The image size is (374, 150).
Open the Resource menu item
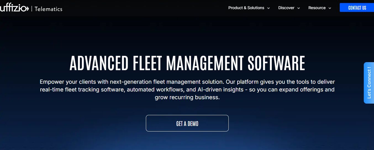(x=317, y=8)
